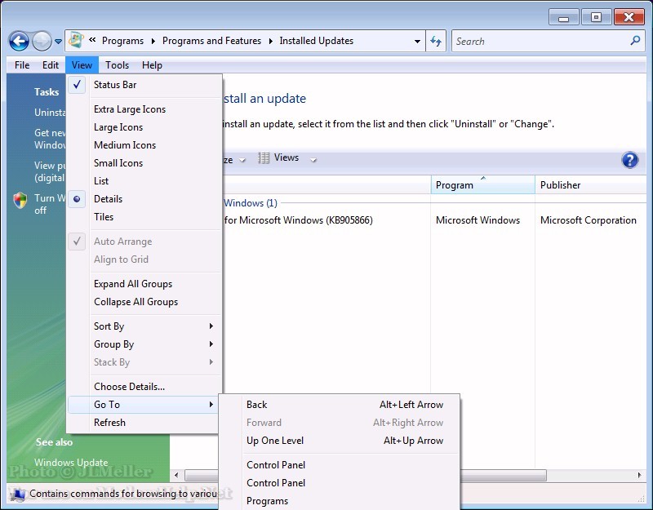The width and height of the screenshot is (653, 510).
Task: Open the address bar history dropdown arrow
Action: tap(417, 41)
